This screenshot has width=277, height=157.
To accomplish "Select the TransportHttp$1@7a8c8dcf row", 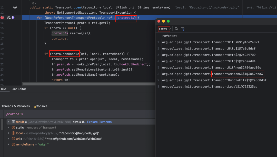I will (x=209, y=48).
